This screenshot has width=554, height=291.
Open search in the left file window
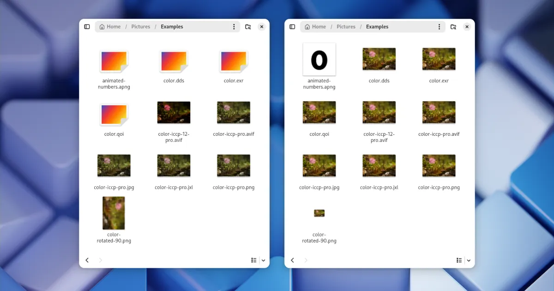click(248, 27)
